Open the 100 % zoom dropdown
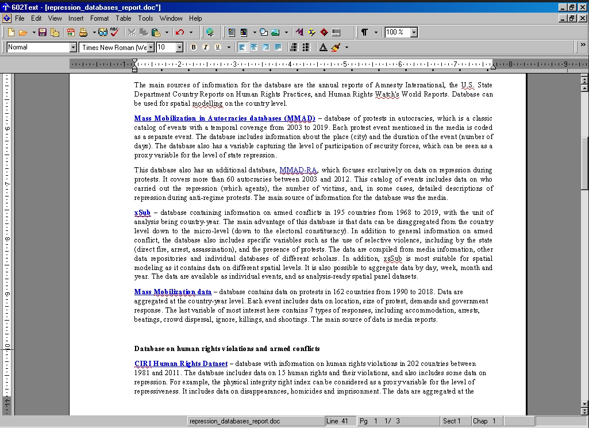Image resolution: width=589 pixels, height=428 pixels. [x=414, y=32]
